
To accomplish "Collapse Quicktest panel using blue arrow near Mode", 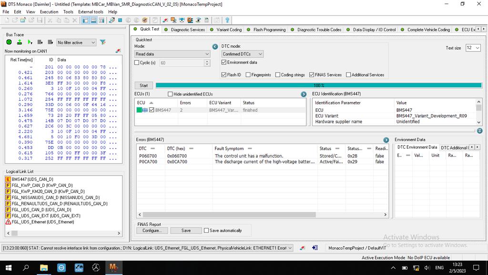I will click(215, 46).
